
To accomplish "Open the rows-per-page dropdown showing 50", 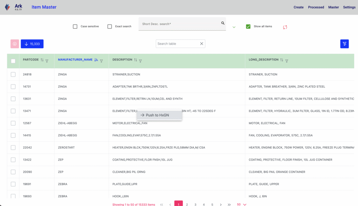I will 242,204.
